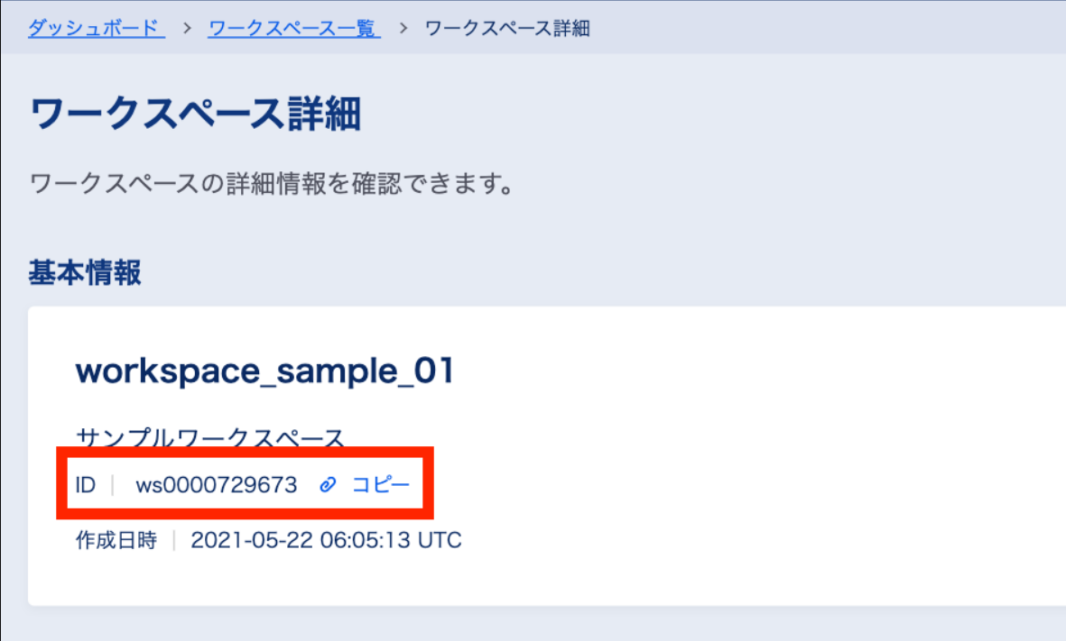Image resolution: width=1066 pixels, height=641 pixels.
Task: Click the large ワークスペース詳細 page heading
Action: (196, 115)
